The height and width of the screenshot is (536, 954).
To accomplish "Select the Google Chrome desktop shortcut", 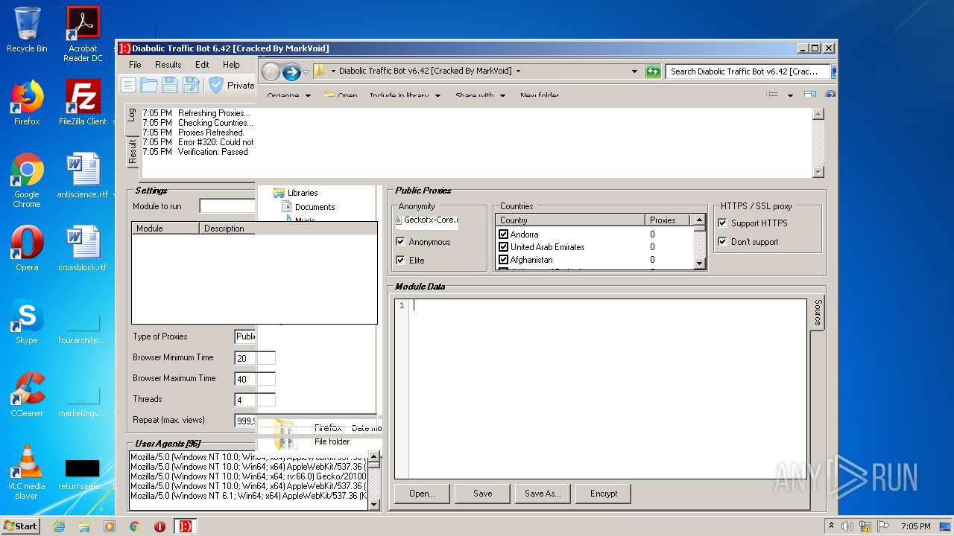I will (x=27, y=180).
